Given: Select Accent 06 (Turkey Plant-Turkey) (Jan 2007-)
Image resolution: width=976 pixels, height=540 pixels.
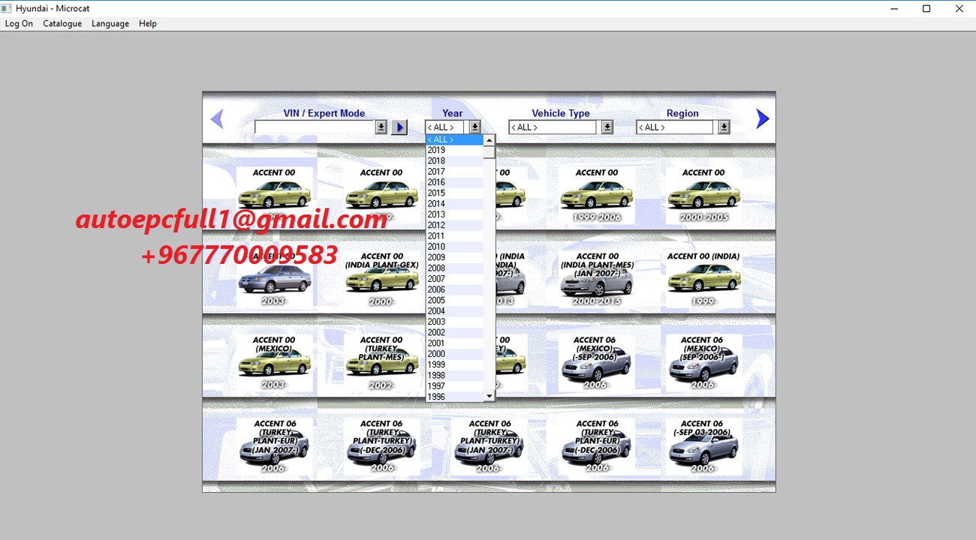Looking at the screenshot, I should pos(489,446).
